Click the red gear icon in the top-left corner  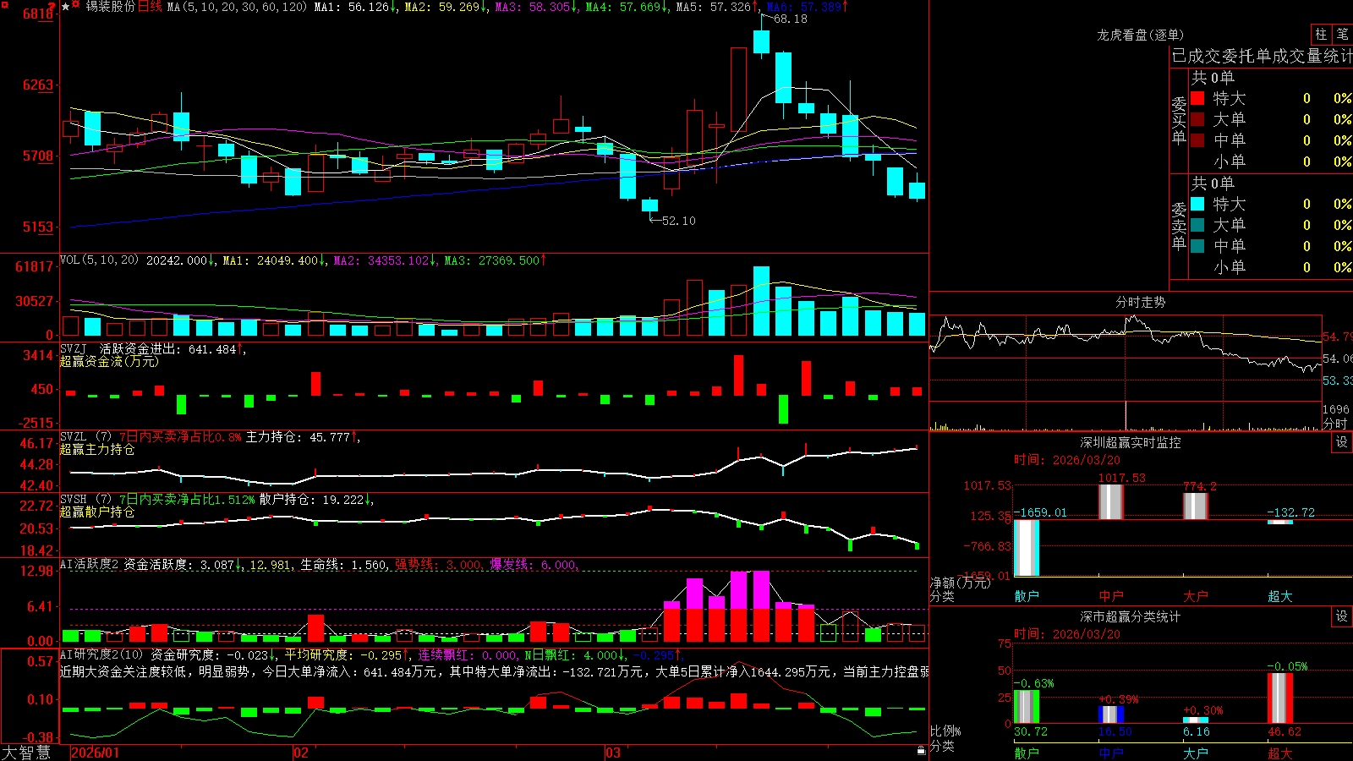click(5, 5)
